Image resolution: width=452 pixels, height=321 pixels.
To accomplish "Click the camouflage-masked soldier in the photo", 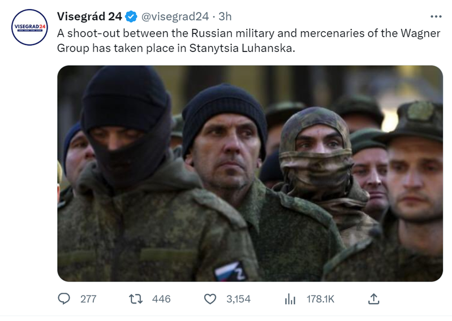I will [317, 161].
